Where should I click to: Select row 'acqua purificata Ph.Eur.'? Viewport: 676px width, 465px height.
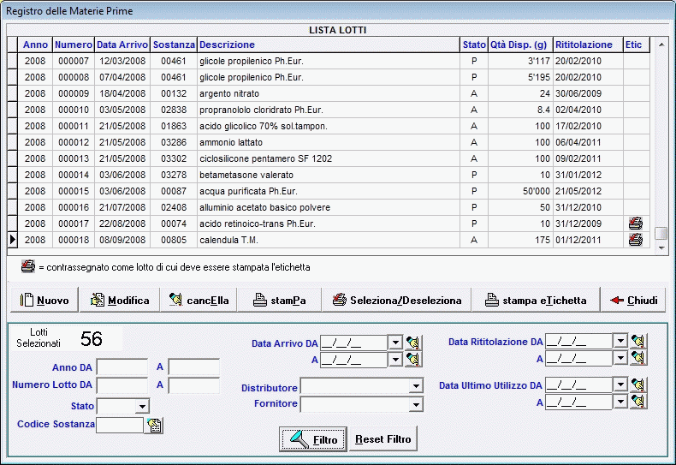point(329,191)
